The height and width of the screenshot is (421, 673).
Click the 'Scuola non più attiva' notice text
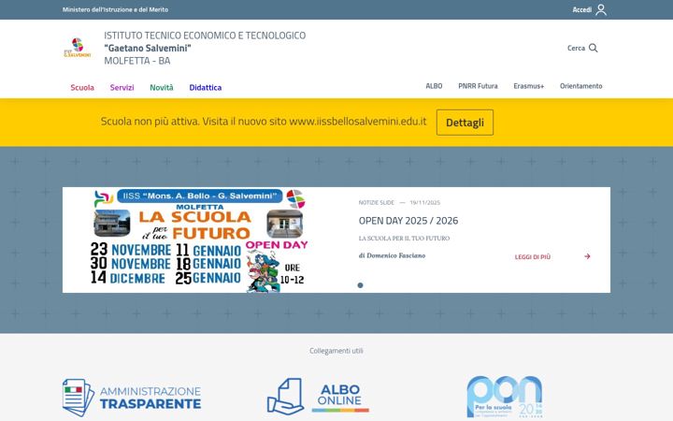point(264,122)
